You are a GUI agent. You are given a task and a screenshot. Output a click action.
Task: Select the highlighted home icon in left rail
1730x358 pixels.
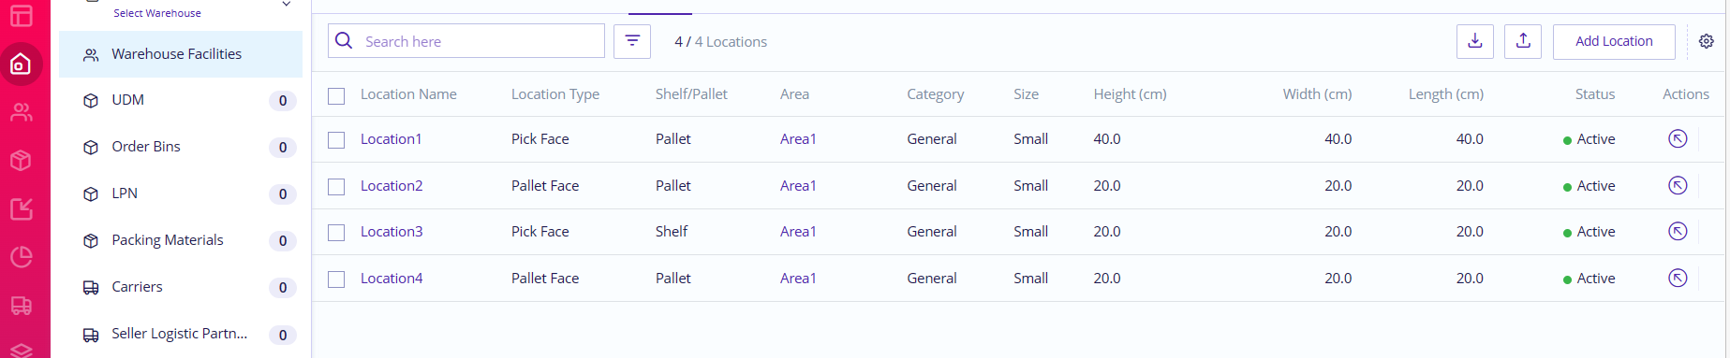coord(21,64)
